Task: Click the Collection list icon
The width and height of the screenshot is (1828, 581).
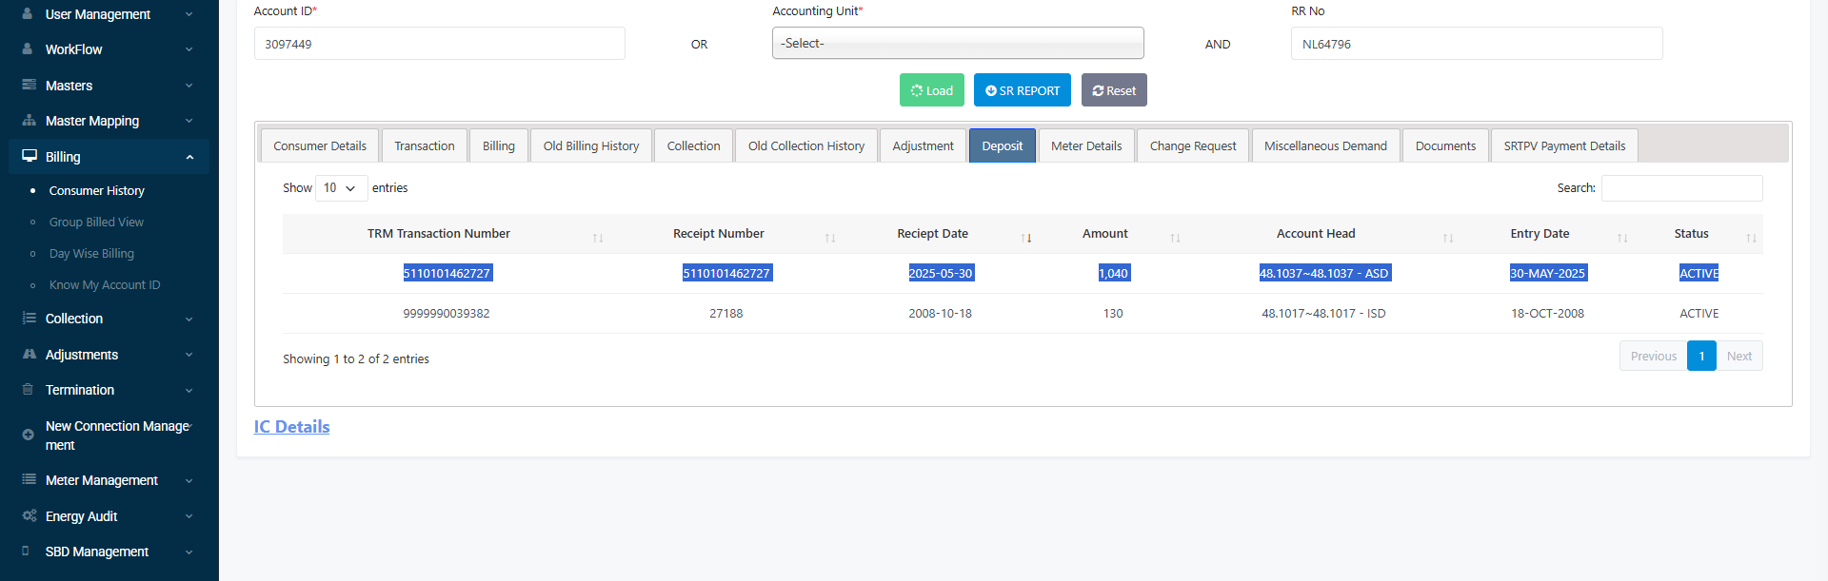Action: tap(29, 319)
